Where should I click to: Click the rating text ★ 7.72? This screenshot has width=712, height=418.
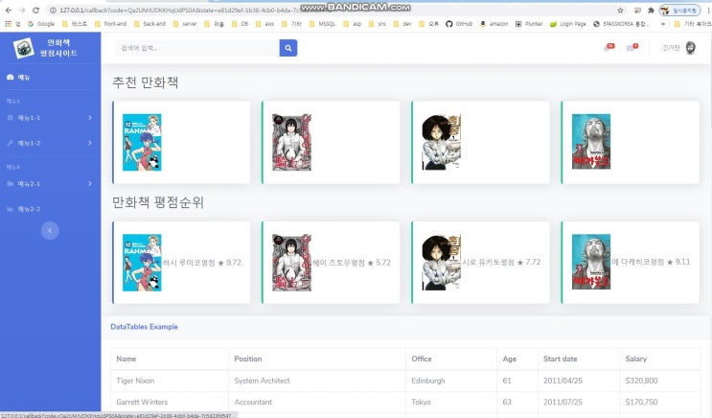(529, 262)
